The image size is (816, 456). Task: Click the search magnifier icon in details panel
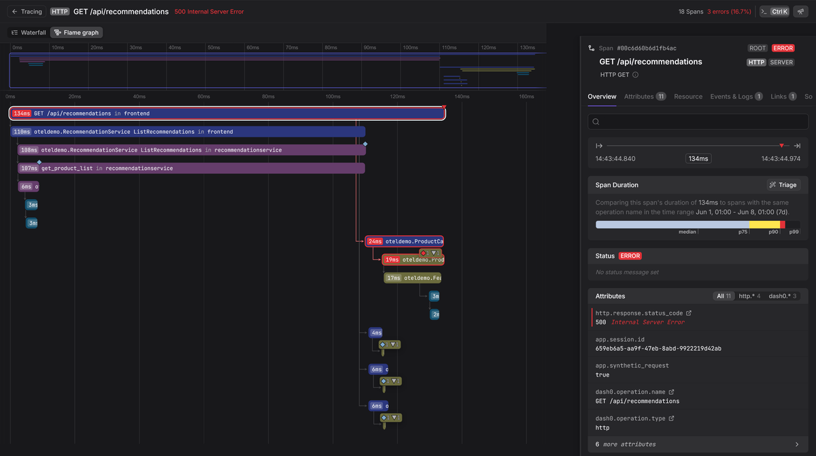click(x=596, y=122)
